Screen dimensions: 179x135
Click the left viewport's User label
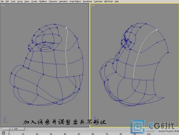(3, 5)
